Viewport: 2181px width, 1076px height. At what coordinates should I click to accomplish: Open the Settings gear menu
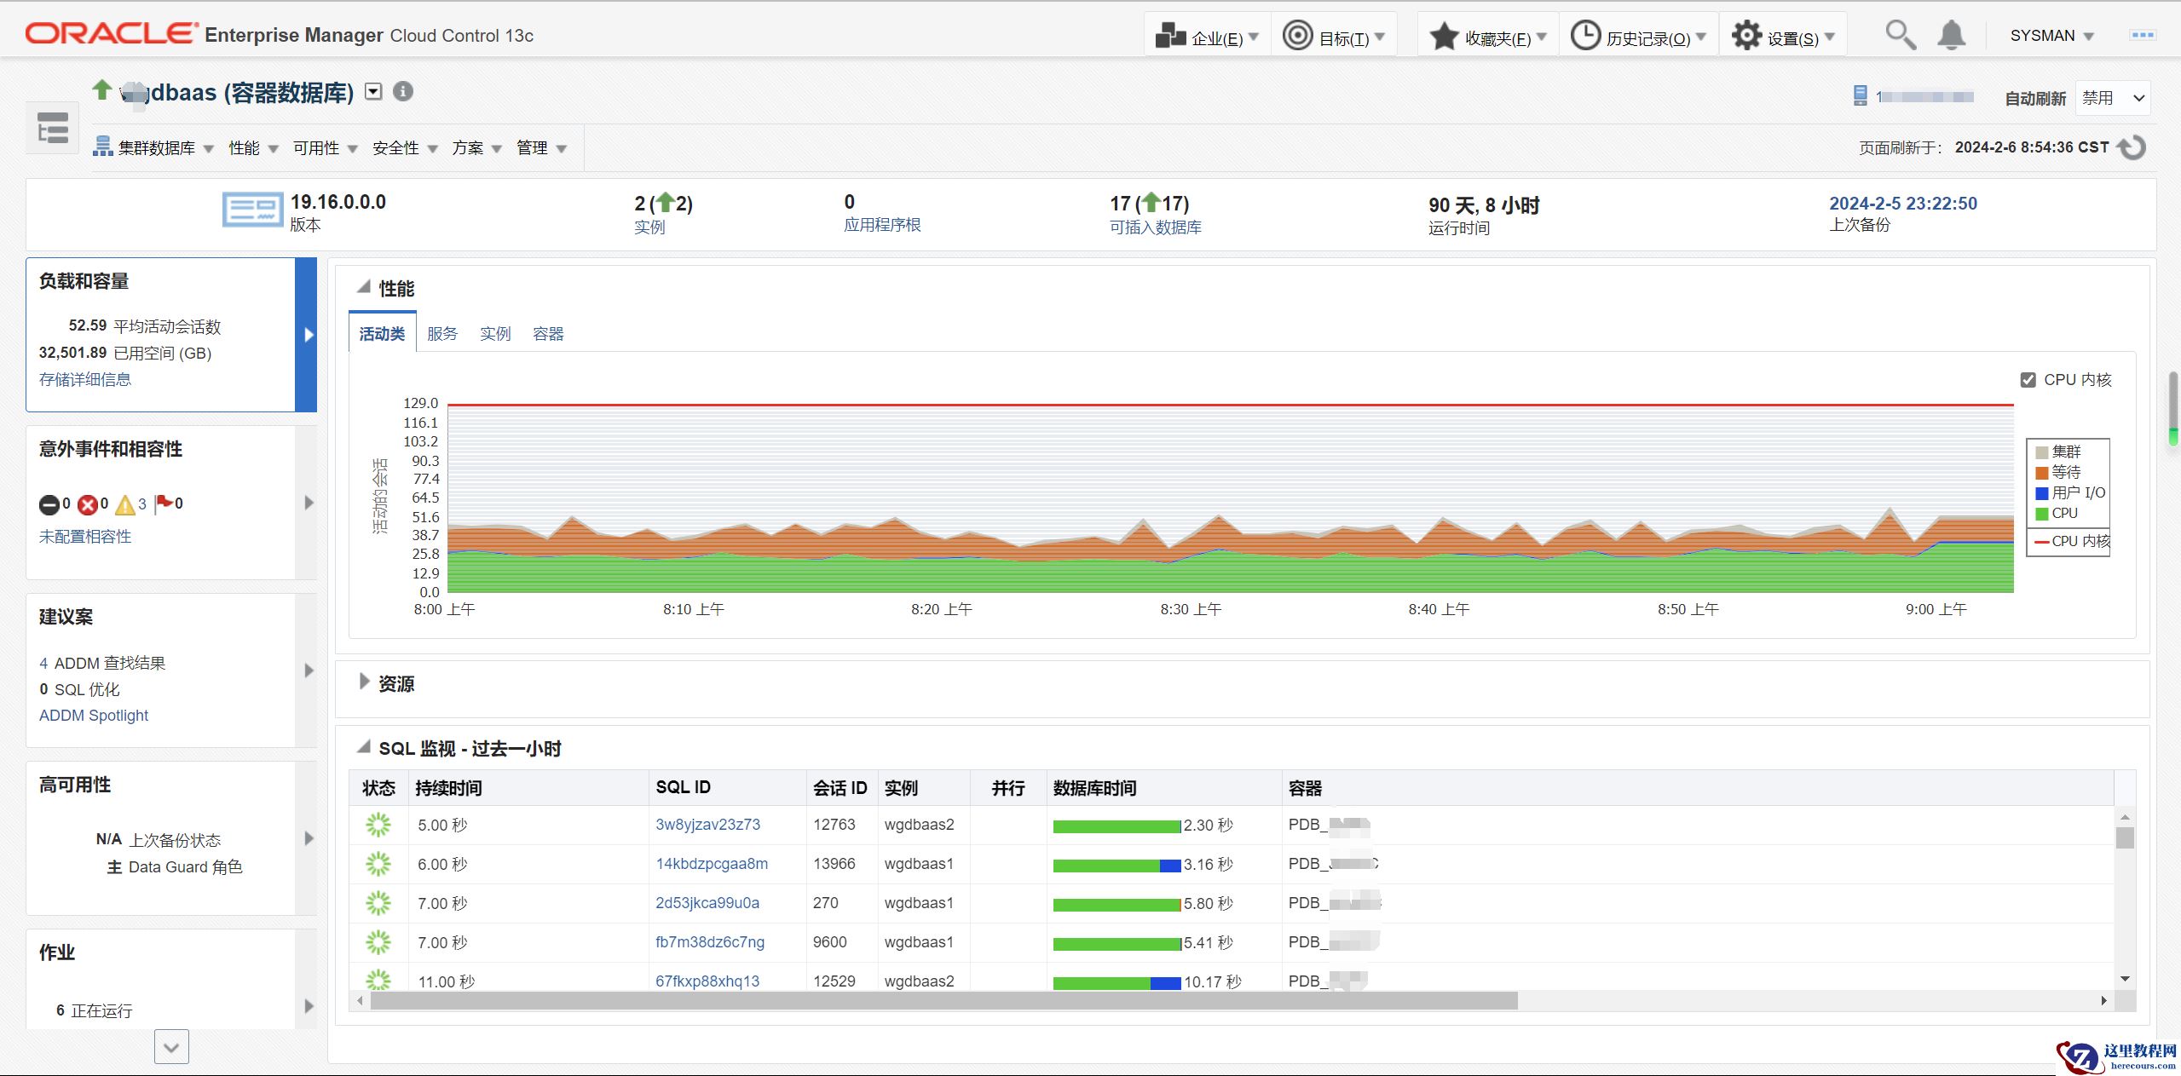pyautogui.click(x=1783, y=37)
